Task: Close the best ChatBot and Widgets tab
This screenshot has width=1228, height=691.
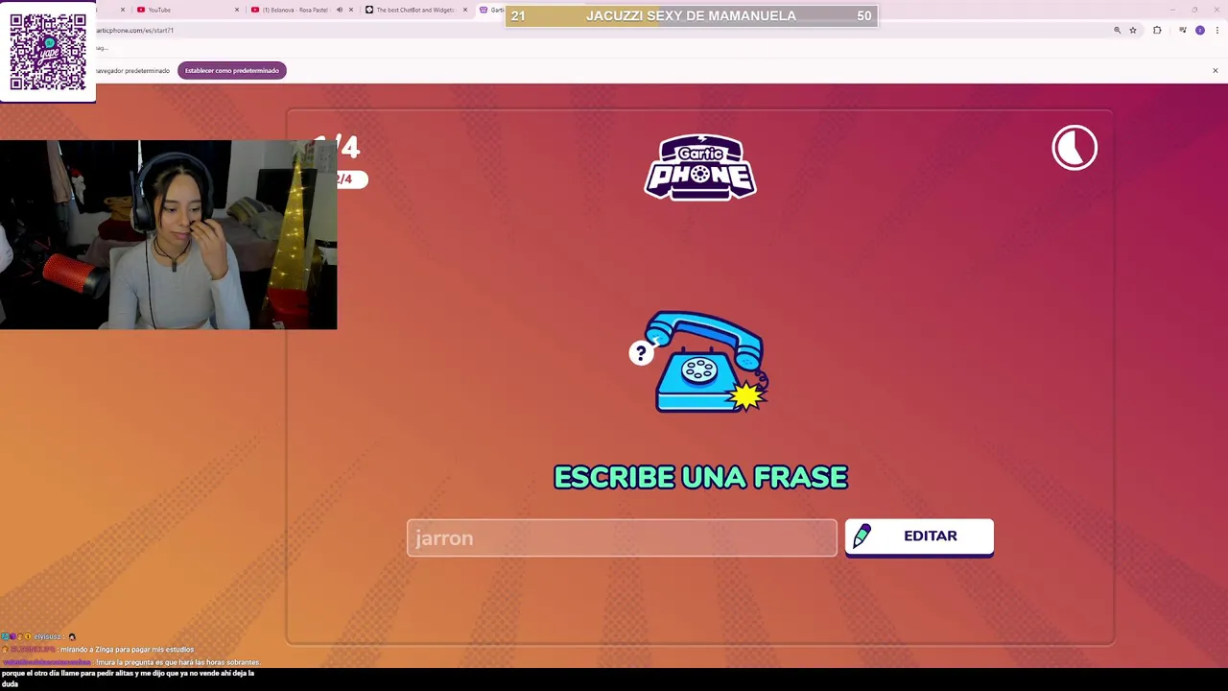Action: (465, 10)
